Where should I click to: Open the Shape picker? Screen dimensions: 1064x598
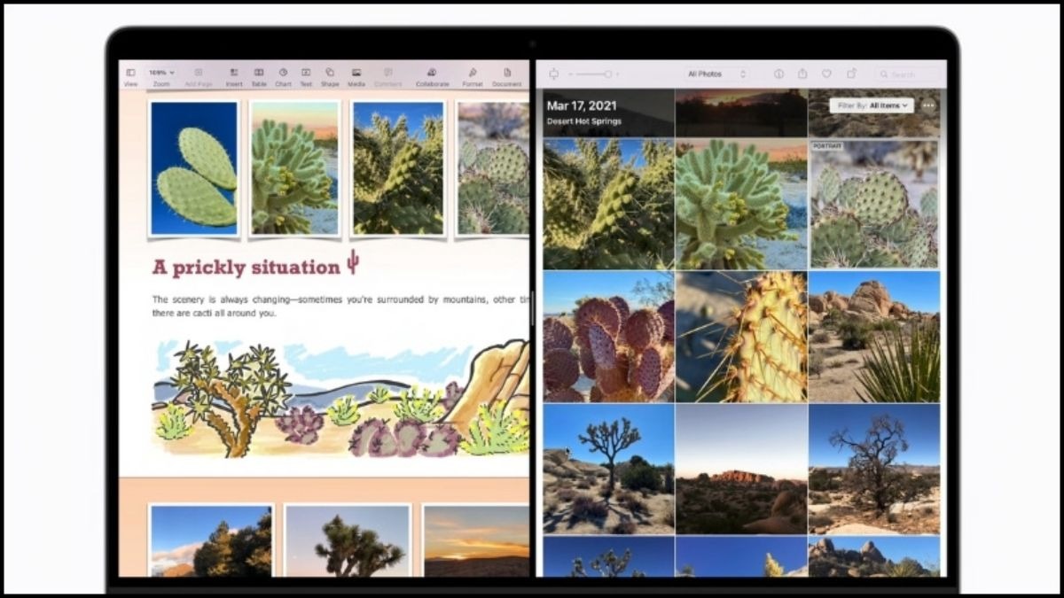(x=330, y=74)
